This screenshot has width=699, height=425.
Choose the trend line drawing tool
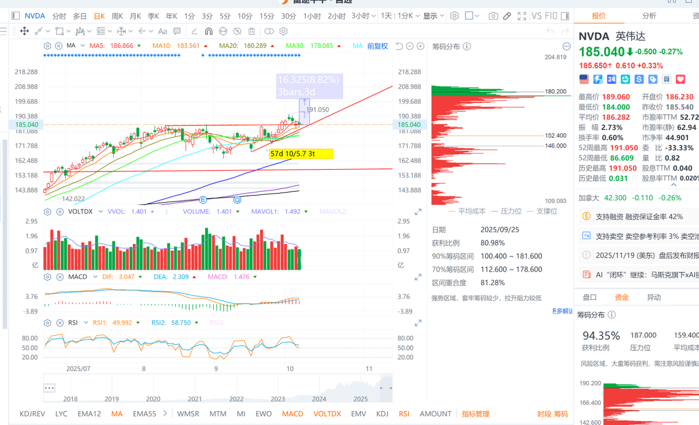tap(38, 31)
